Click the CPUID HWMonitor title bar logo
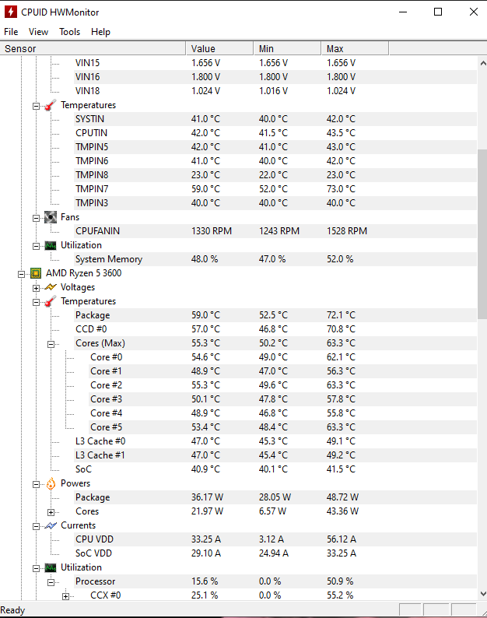 11,12
